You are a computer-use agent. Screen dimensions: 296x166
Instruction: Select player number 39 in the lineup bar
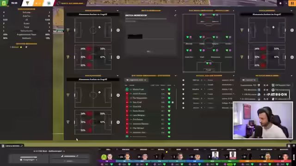(142, 157)
